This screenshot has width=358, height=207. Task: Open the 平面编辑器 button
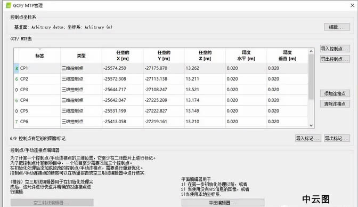(223, 202)
